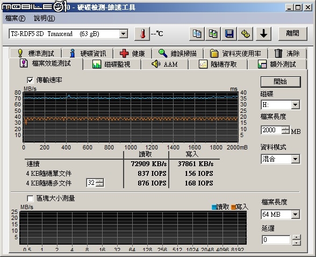Click the thermometer temperature icon
316x257 pixels.
tap(142, 34)
